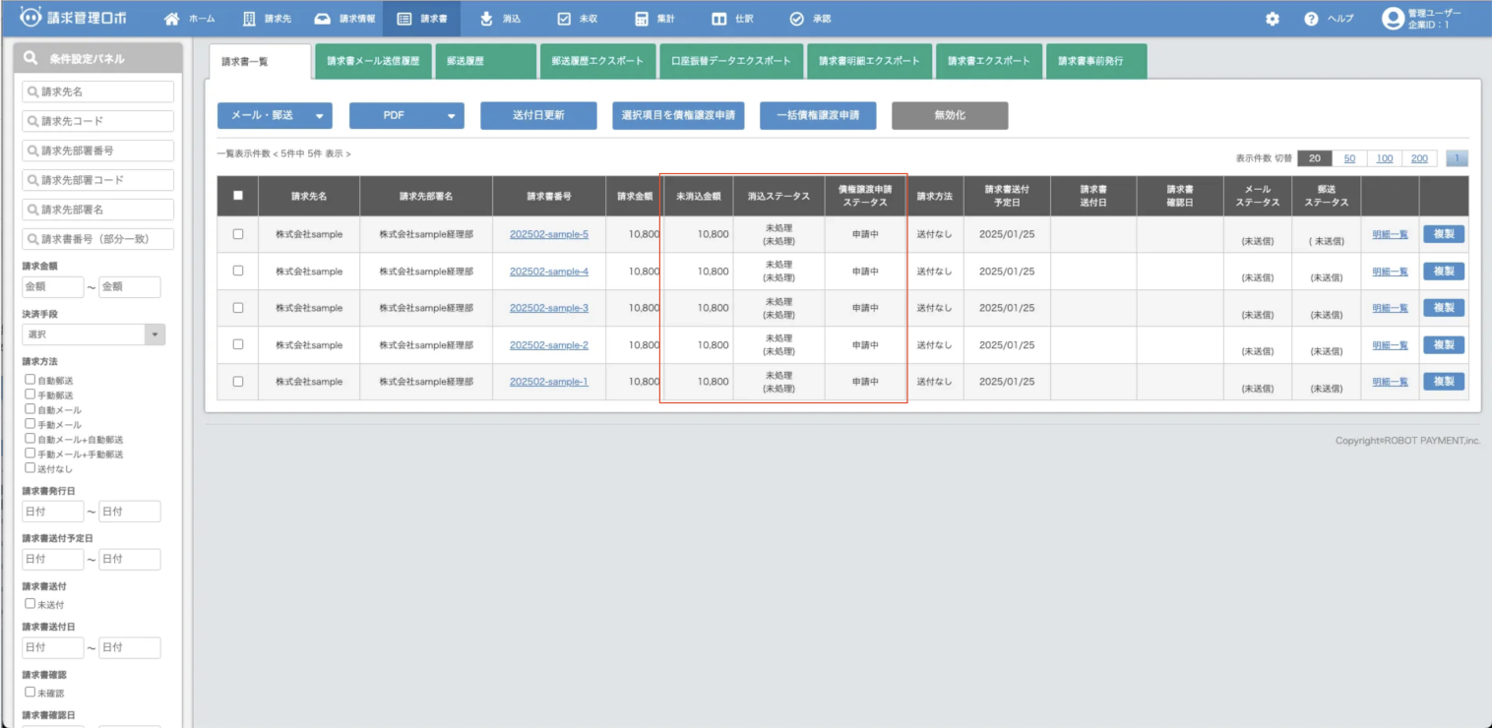Open 明細一覧 for row 202502-sample-4
Screen dimensions: 1492x728
coord(1390,272)
